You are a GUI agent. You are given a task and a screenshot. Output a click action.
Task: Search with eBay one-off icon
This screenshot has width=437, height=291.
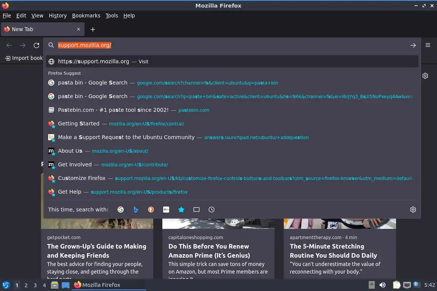[166, 210]
